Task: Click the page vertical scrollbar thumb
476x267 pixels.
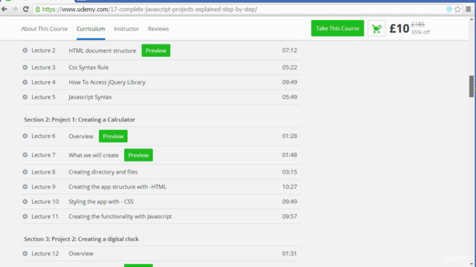Action: pos(471,86)
